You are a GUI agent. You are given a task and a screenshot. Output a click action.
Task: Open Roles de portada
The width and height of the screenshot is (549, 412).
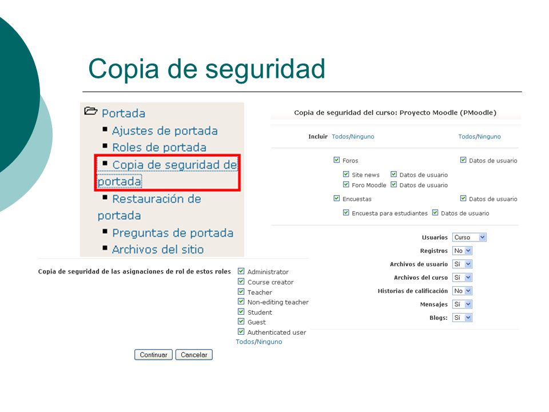160,147
